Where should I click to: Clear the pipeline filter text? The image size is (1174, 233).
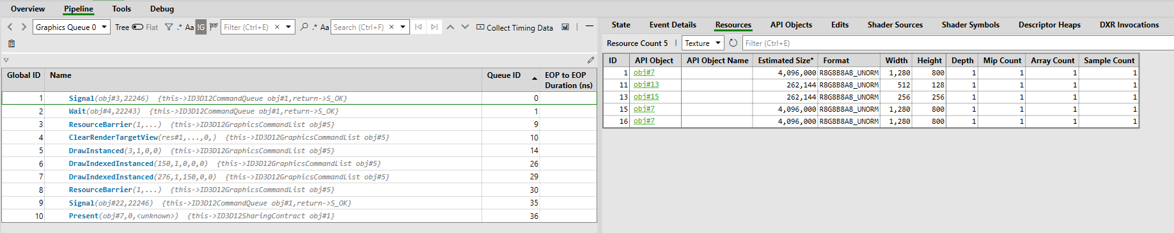[x=277, y=27]
